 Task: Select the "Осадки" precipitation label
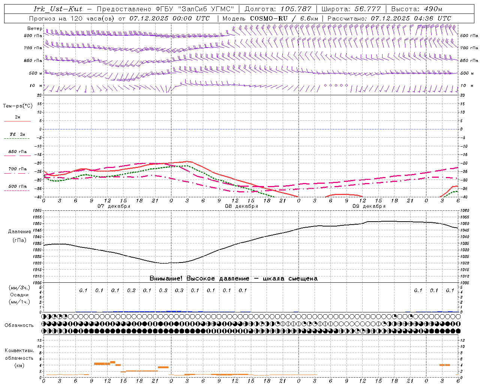tap(19, 295)
